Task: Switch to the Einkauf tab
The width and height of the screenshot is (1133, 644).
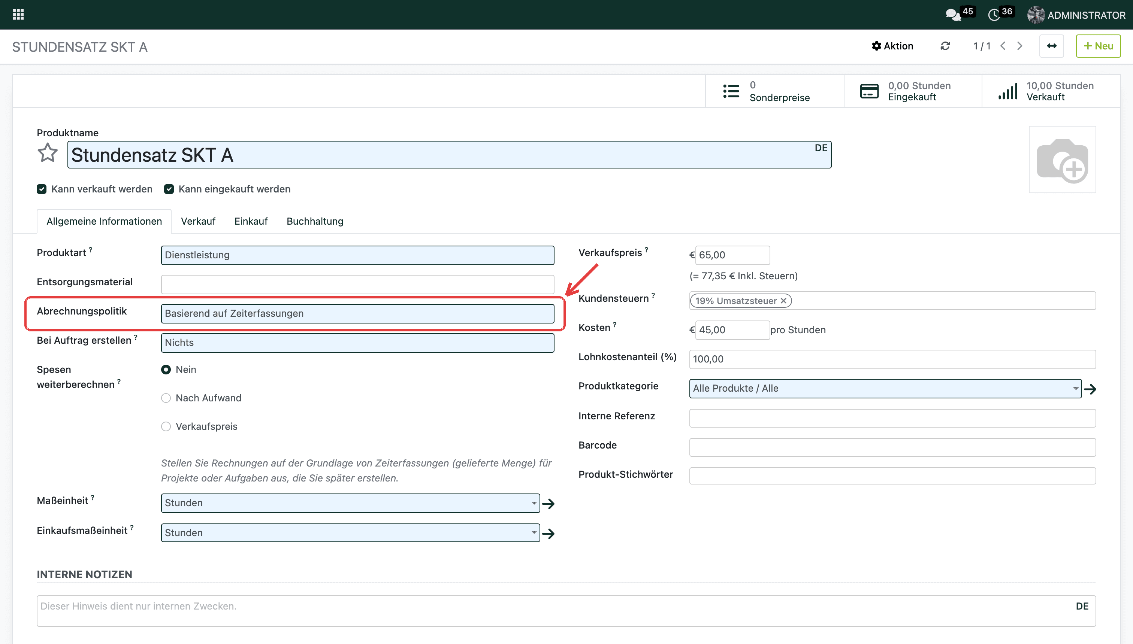Action: click(251, 221)
